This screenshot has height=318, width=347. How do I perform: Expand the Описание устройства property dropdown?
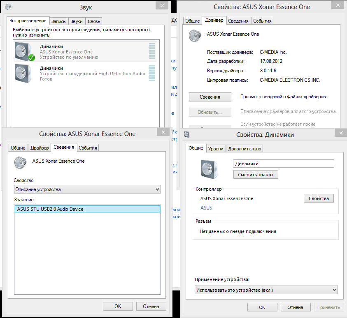[87, 189]
